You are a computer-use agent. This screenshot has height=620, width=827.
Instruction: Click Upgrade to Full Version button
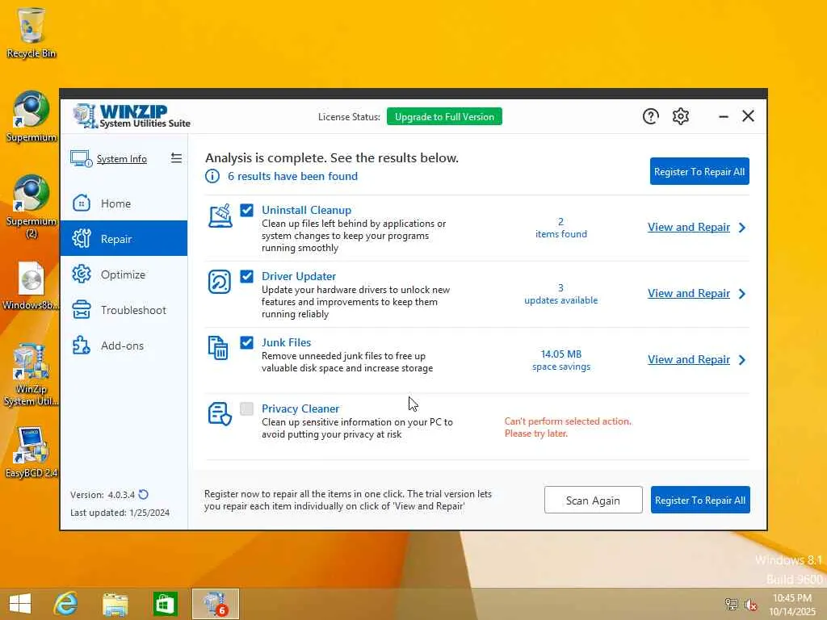pos(444,116)
